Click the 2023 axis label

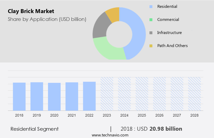click(x=107, y=115)
